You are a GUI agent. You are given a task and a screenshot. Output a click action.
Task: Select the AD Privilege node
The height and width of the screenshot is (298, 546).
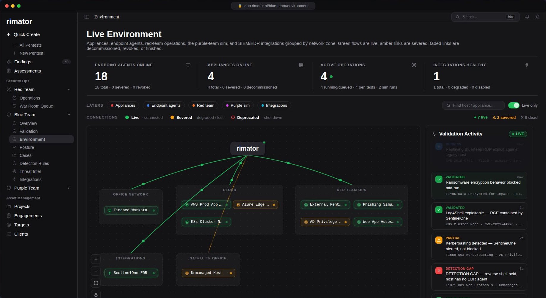325,222
